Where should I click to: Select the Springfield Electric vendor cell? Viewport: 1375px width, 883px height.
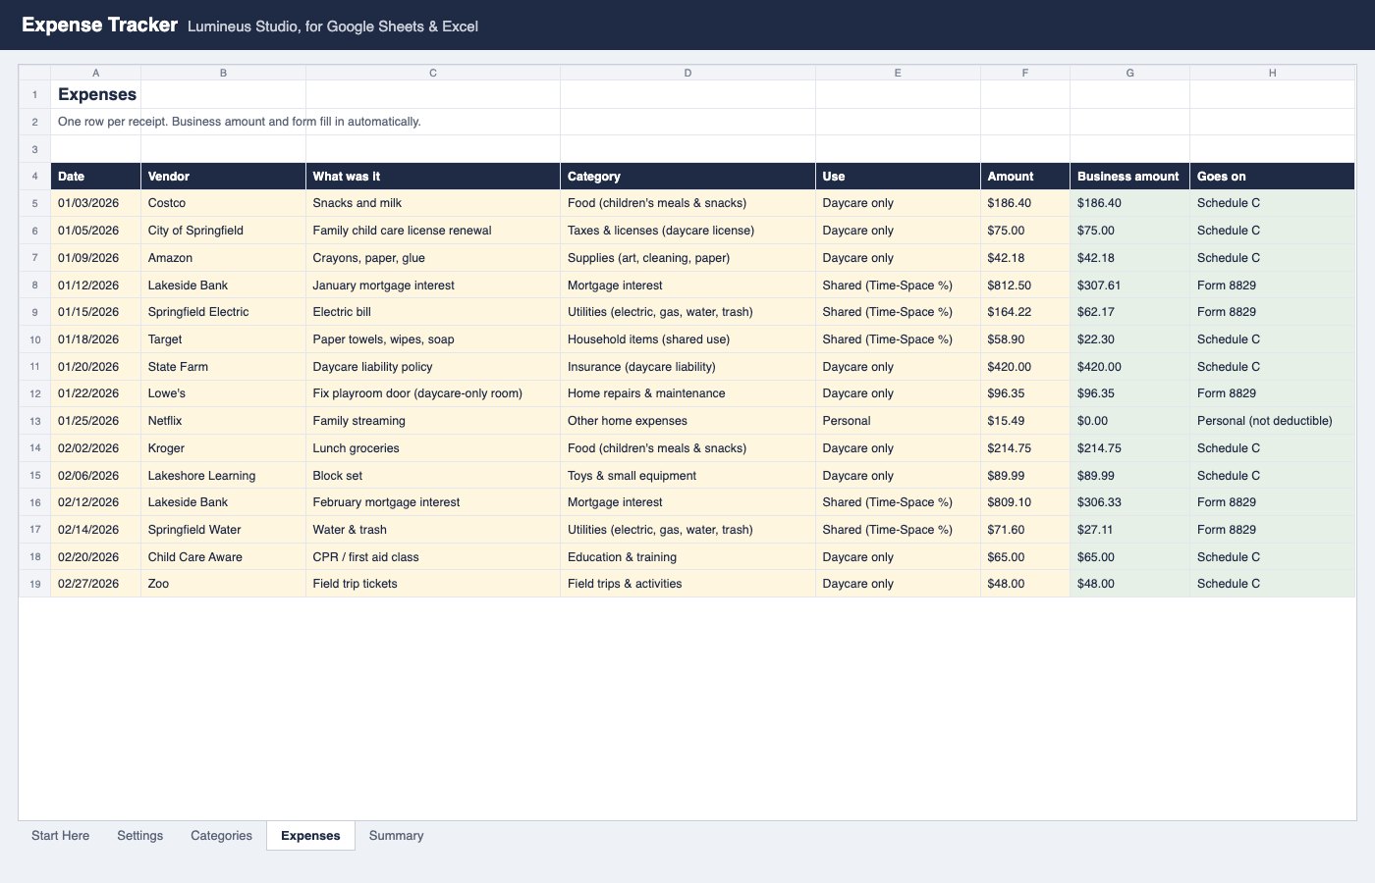(223, 312)
